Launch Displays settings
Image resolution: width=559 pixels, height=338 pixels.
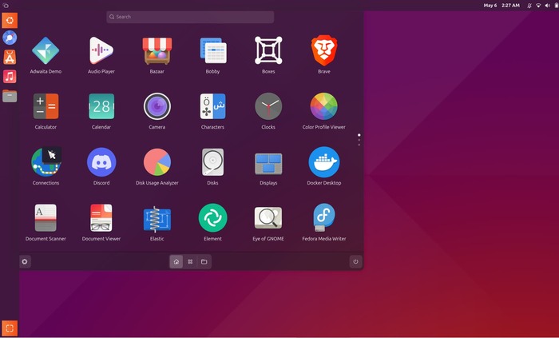coord(268,164)
